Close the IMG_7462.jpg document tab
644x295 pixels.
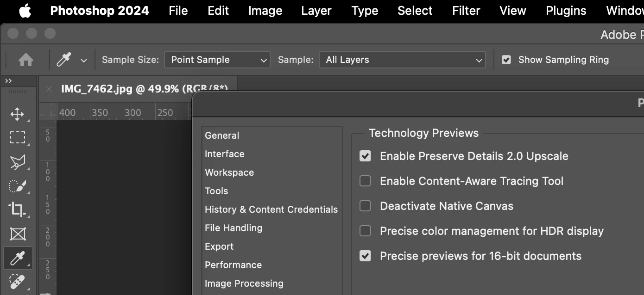tap(49, 89)
